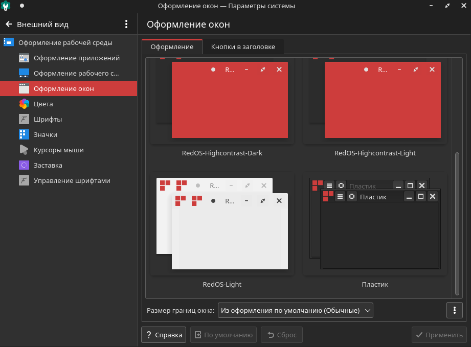The image size is (471, 347).
Task: Open Цвета color settings icon
Action: [24, 104]
